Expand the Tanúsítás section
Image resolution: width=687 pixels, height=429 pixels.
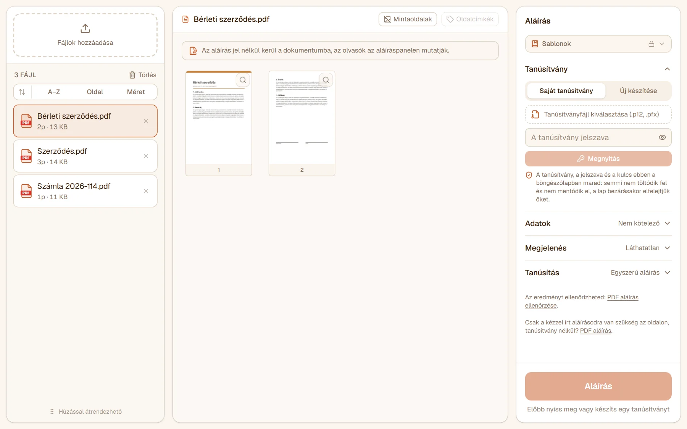(x=598, y=273)
